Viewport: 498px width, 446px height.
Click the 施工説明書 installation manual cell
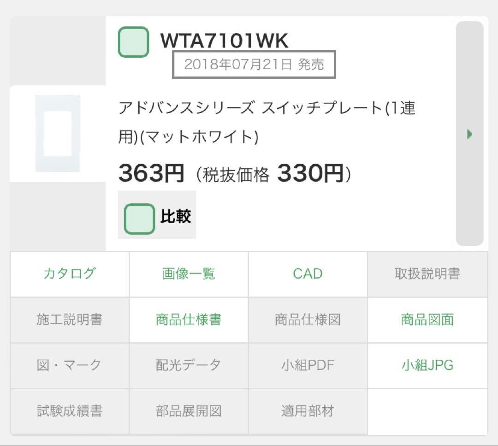pyautogui.click(x=69, y=320)
